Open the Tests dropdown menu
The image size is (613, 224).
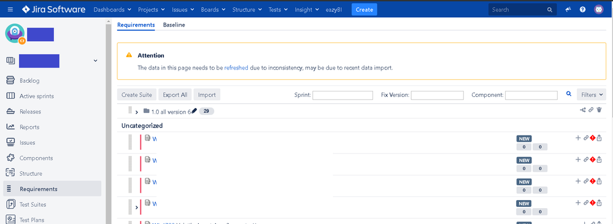[x=279, y=10]
